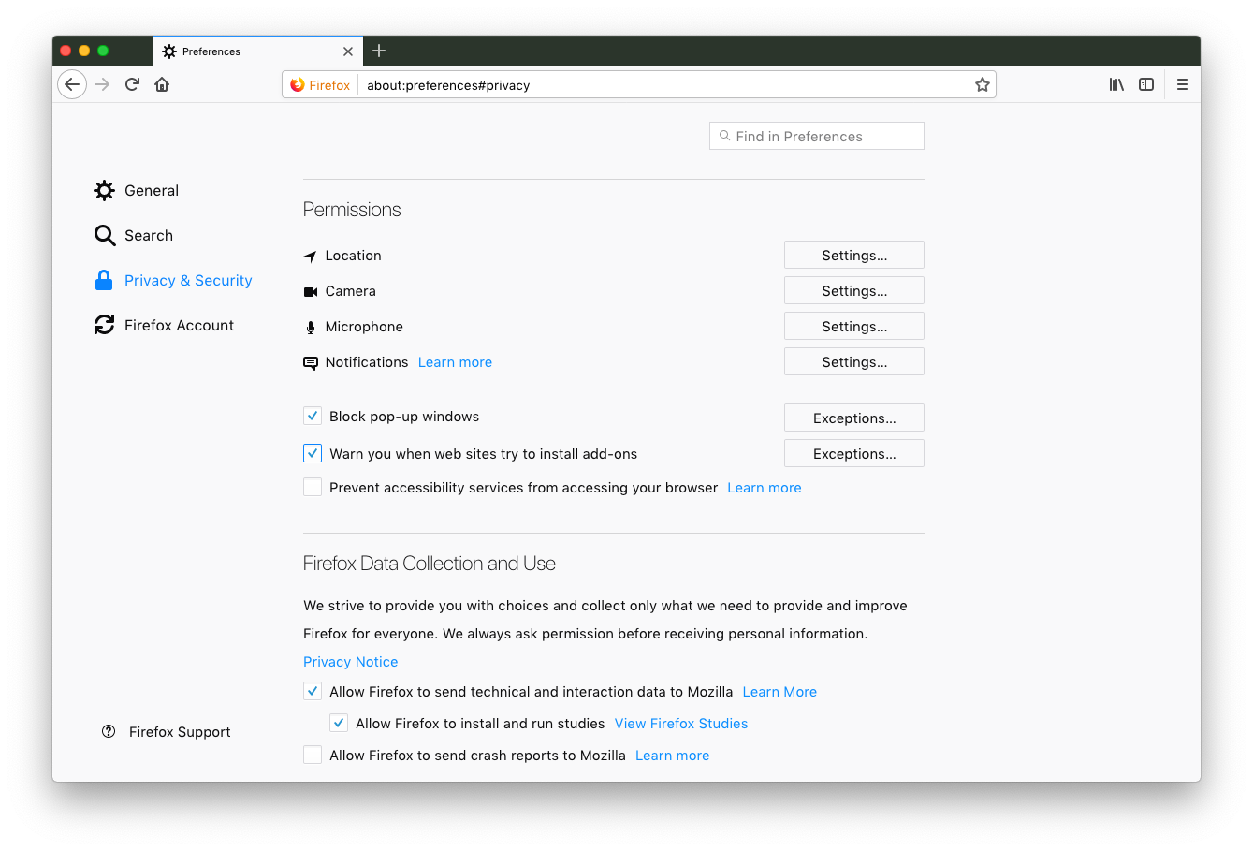1253x851 pixels.
Task: Open the hamburger menu
Action: pos(1183,84)
